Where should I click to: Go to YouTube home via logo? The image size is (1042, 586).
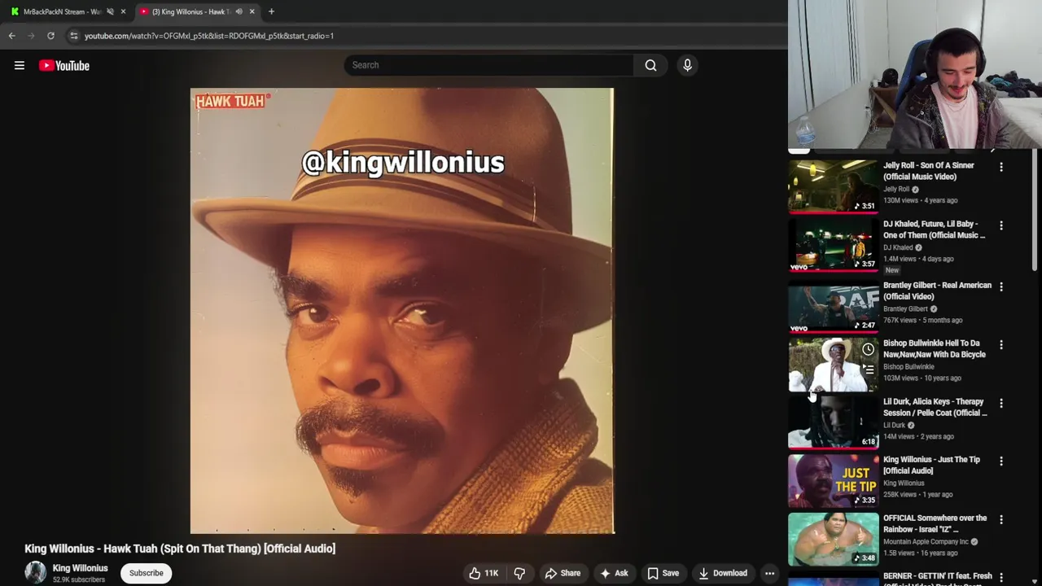click(x=64, y=65)
